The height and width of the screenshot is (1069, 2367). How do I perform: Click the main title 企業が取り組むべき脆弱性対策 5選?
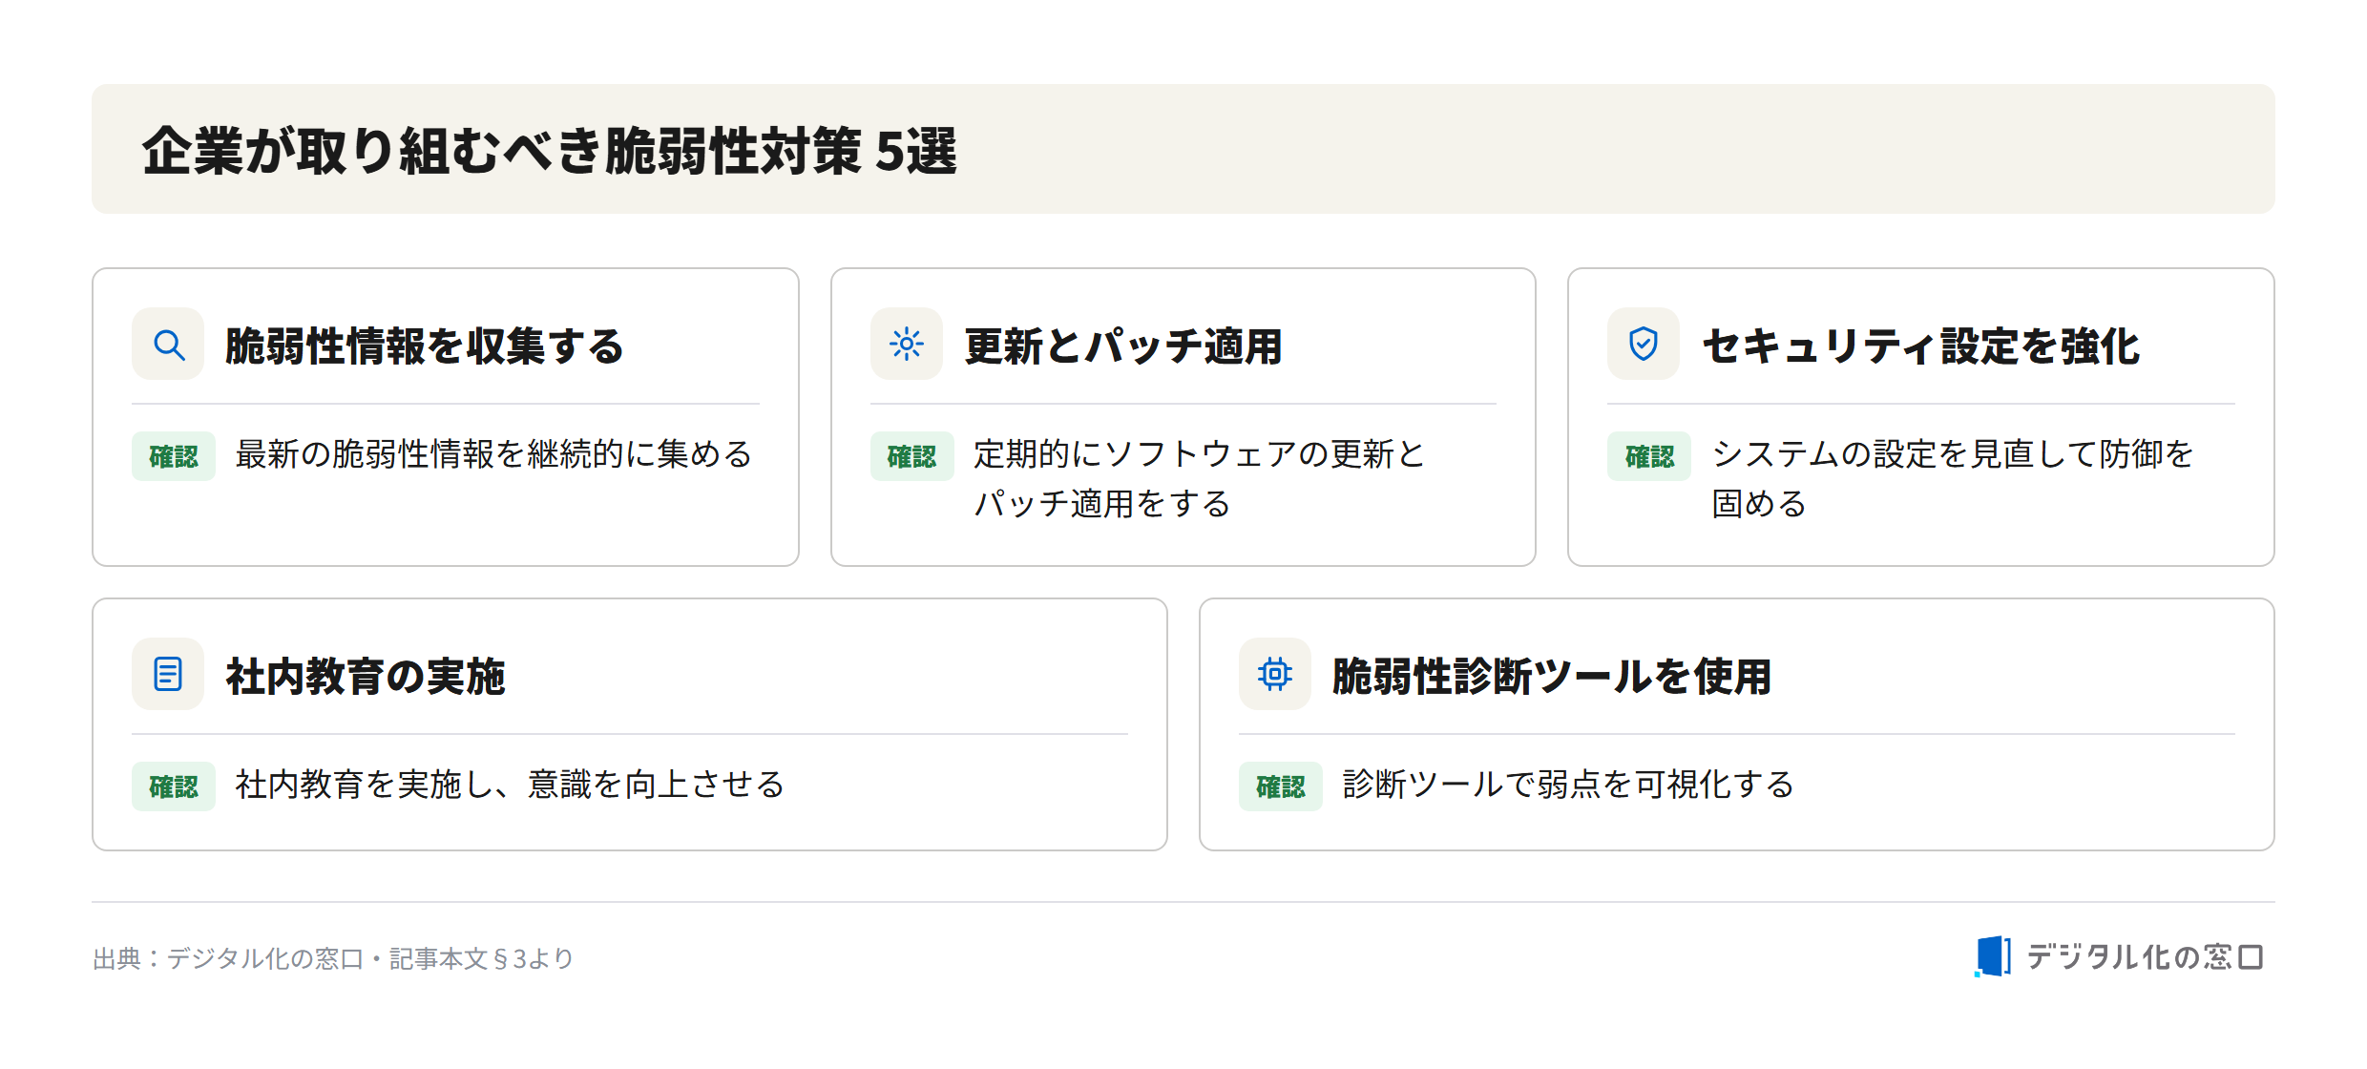pyautogui.click(x=550, y=151)
